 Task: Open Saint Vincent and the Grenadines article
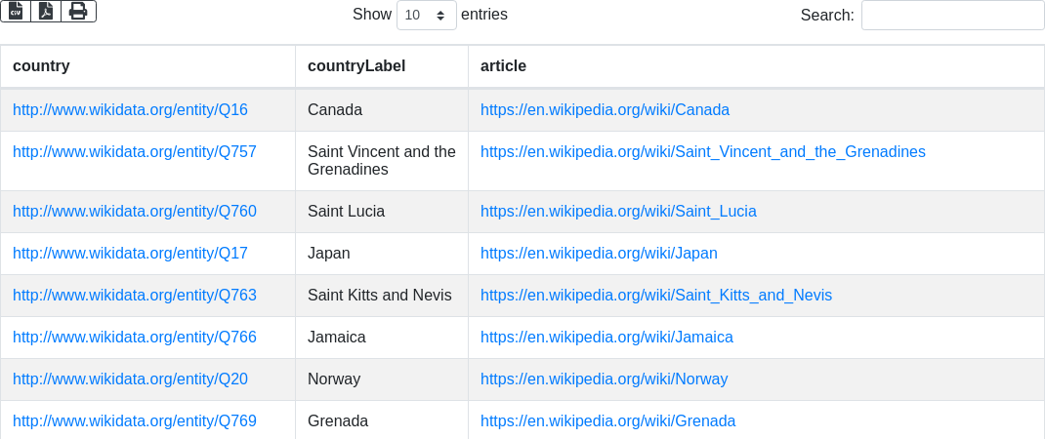click(x=702, y=152)
